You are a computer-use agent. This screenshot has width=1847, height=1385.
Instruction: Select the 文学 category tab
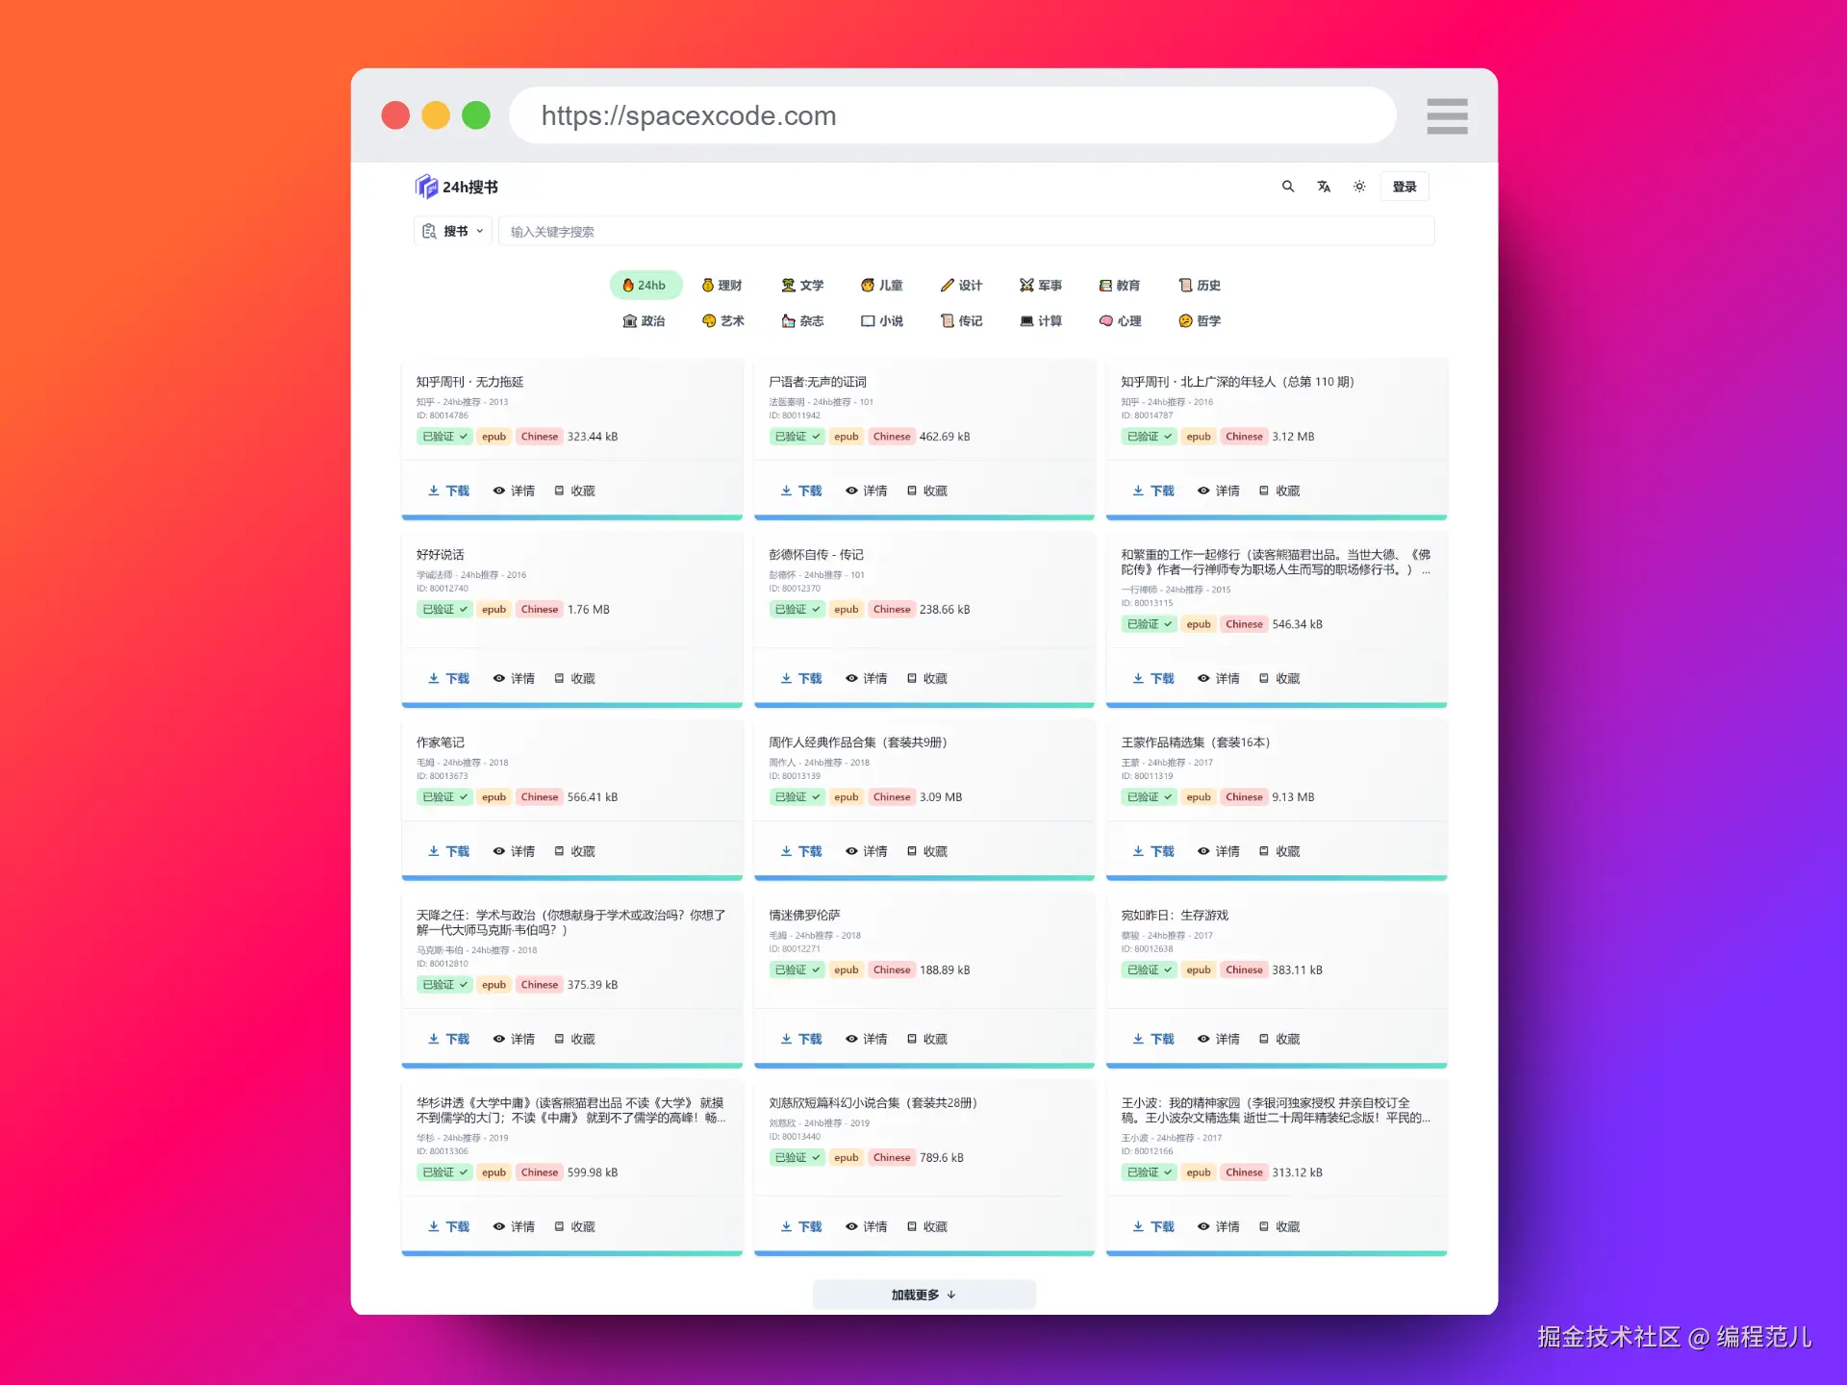[802, 286]
